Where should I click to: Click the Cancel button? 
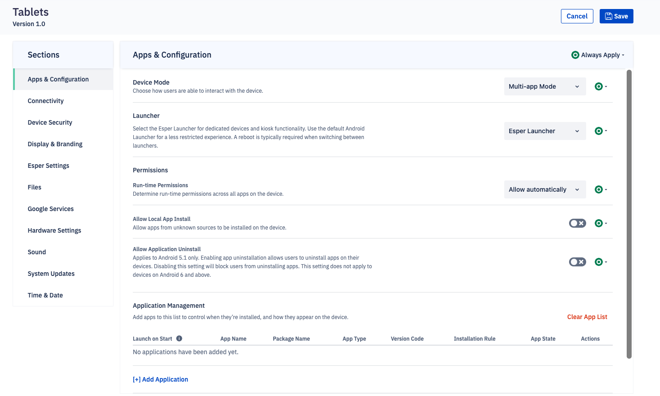click(x=577, y=16)
